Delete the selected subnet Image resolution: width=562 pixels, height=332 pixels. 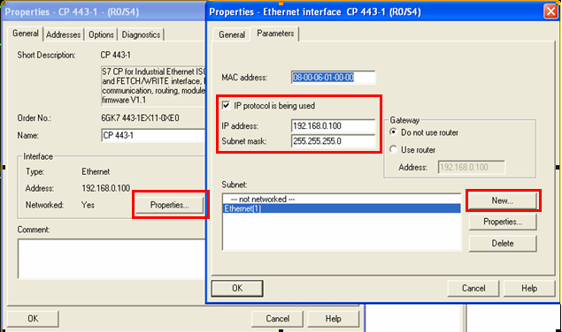click(x=503, y=244)
